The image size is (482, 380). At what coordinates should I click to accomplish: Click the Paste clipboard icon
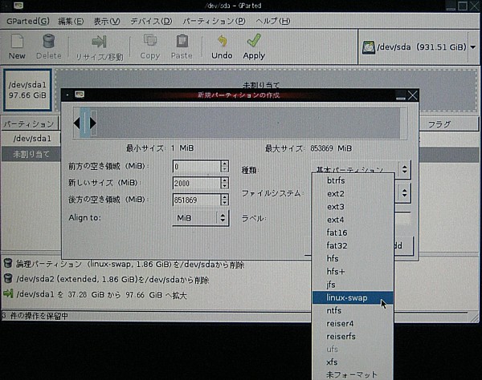tap(182, 41)
